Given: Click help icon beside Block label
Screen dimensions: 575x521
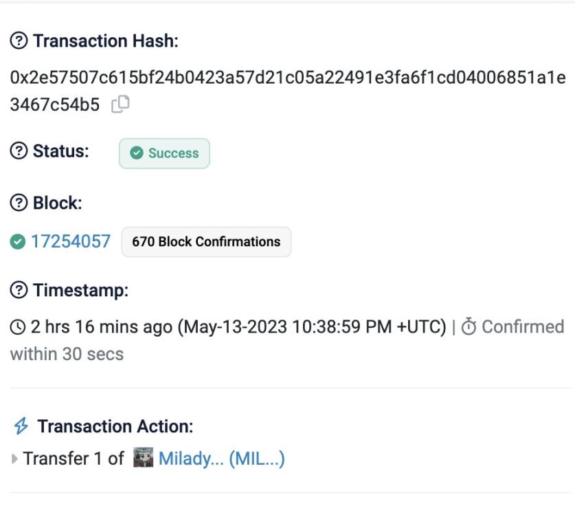Looking at the screenshot, I should [x=19, y=203].
